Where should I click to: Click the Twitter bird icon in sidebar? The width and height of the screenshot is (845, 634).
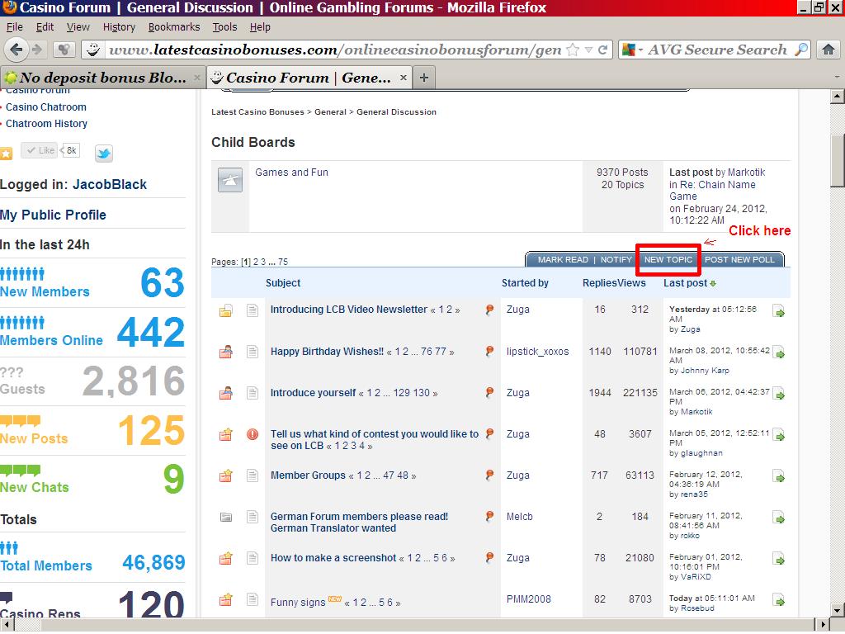click(103, 153)
